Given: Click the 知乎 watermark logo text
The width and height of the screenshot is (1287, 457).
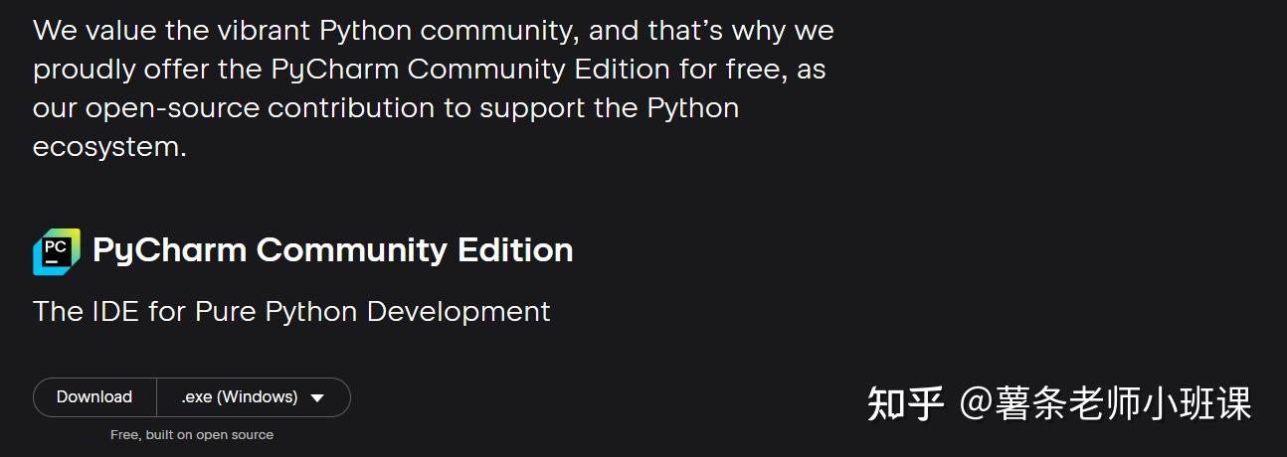Looking at the screenshot, I should coord(904,403).
